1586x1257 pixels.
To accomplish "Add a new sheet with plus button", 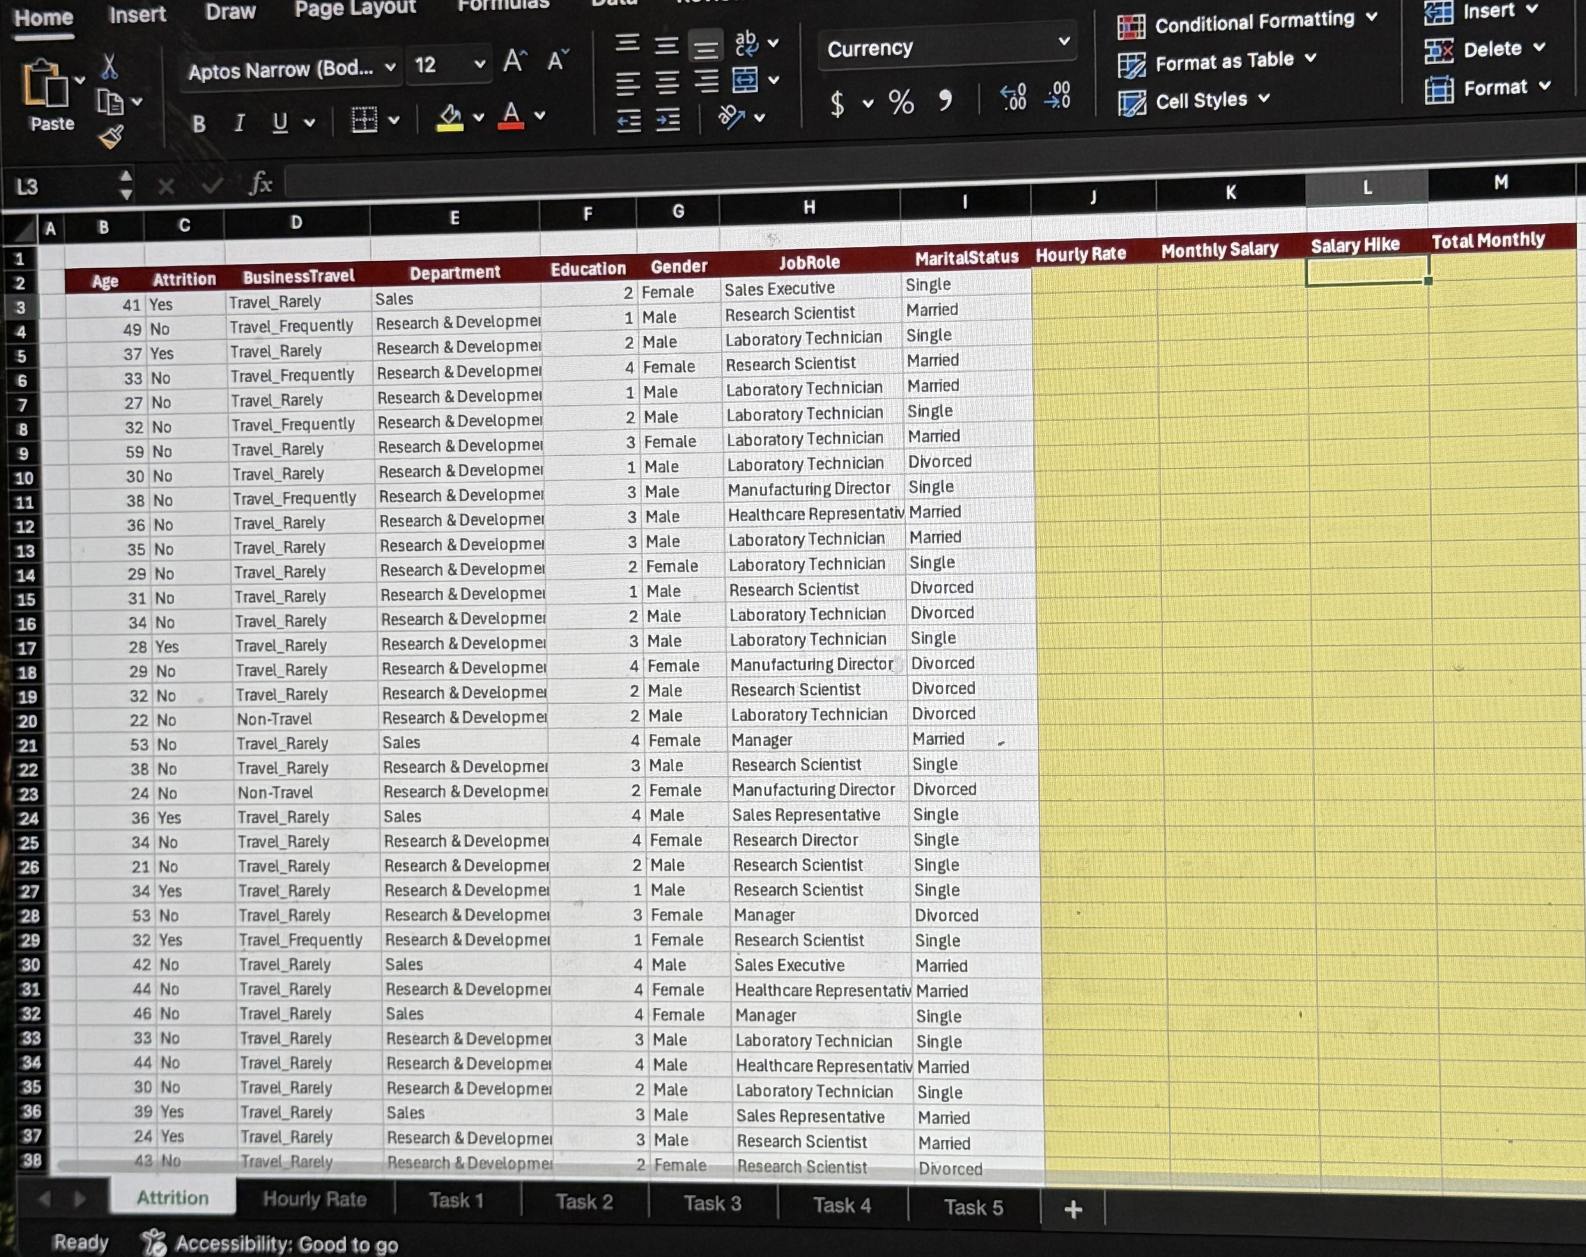I will [x=1073, y=1208].
